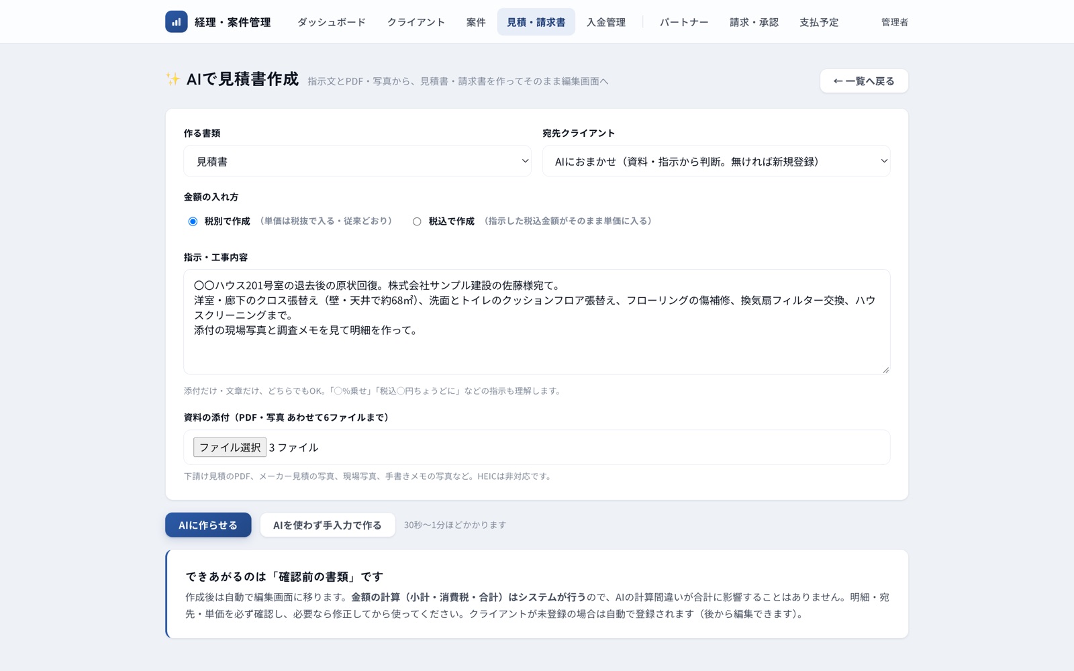
Task: Click the 一覧へ戻る button
Action: pos(864,81)
